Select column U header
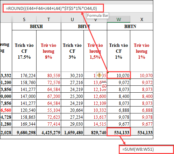Image resolution: width=174 pixels, height=154 pixels. 72,19
